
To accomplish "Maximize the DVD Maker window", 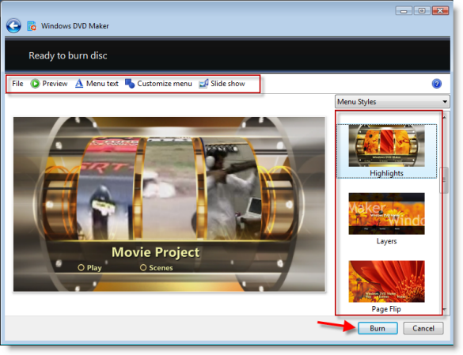I will [422, 11].
